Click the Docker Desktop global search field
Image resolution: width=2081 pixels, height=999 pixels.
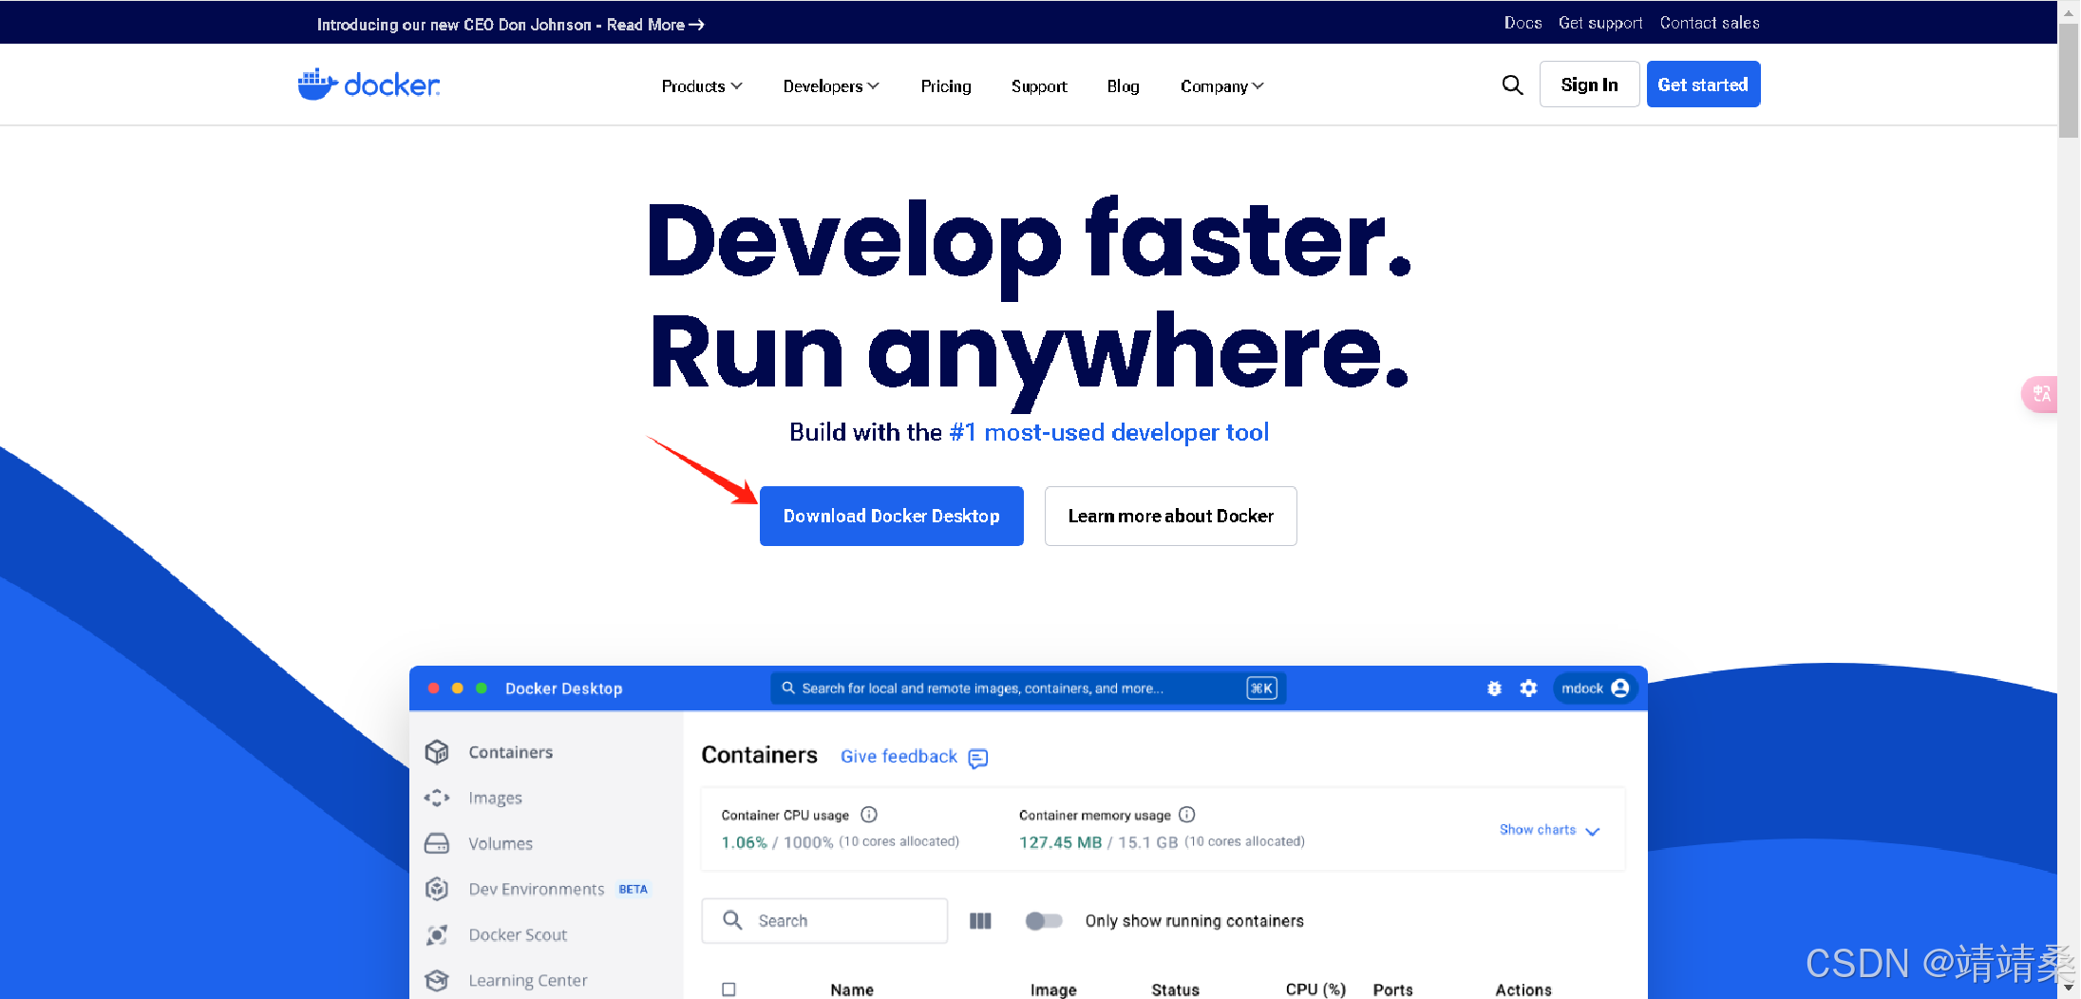pos(1029,688)
